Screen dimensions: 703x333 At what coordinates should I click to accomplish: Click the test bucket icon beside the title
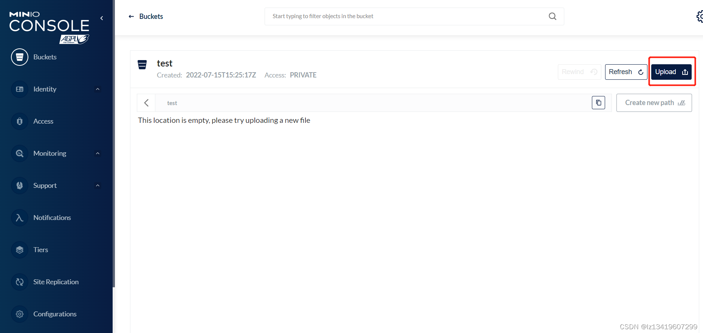(x=142, y=65)
